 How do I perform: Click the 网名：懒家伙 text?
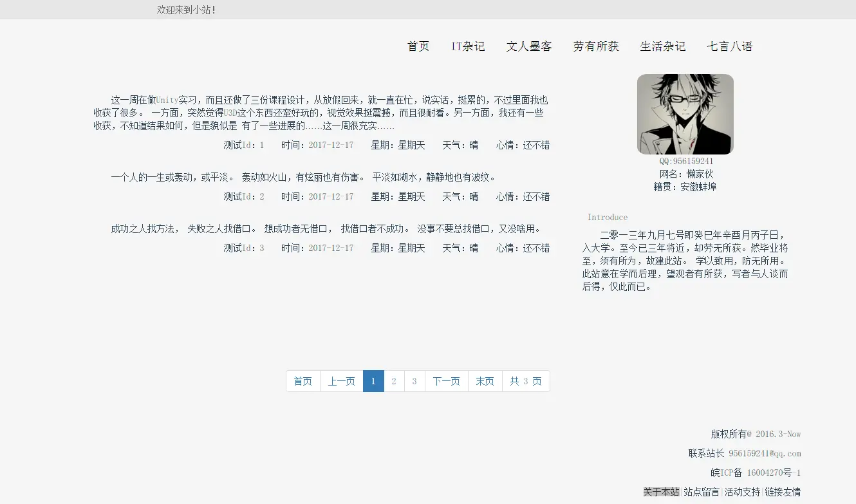(x=686, y=174)
